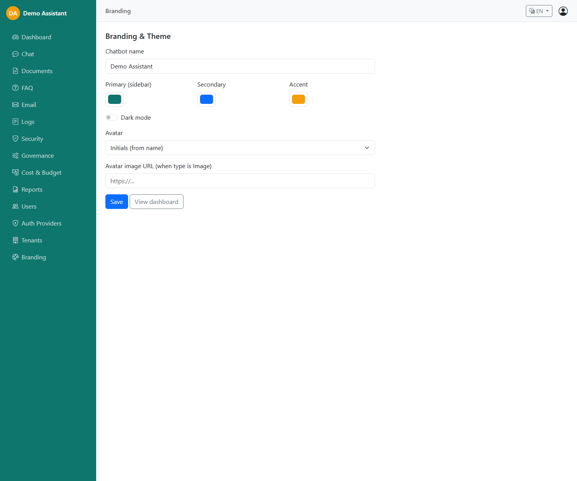Pick the orange Accent color swatch
Viewport: 577px width, 481px height.
pos(299,99)
